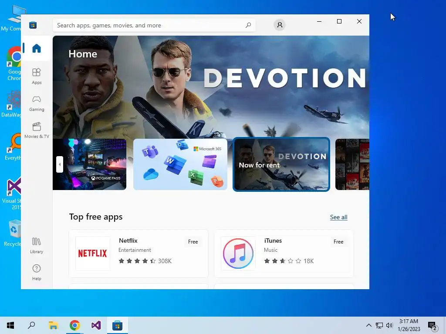The image size is (446, 334).
Task: Open the volume control tray icon
Action: 389,325
